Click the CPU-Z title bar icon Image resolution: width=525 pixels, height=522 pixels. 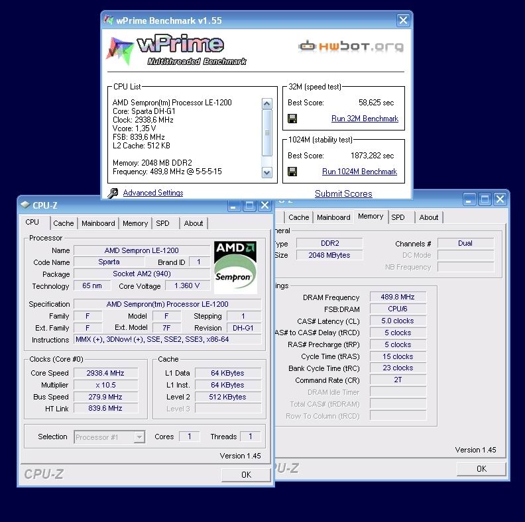pyautogui.click(x=25, y=205)
